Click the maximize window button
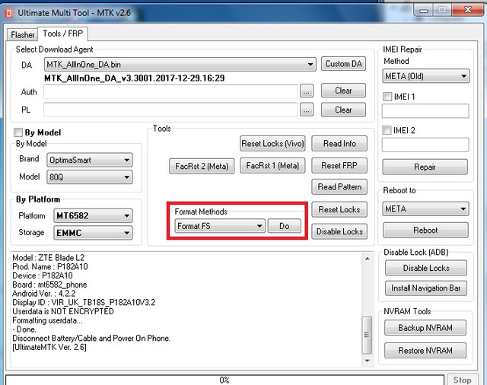This screenshot has height=385, width=487. [x=442, y=10]
